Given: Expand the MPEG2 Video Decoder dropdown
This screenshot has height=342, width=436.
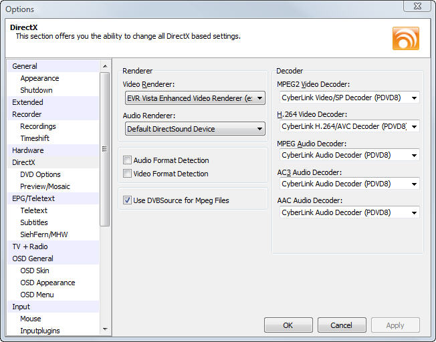Looking at the screenshot, I should click(349, 98).
